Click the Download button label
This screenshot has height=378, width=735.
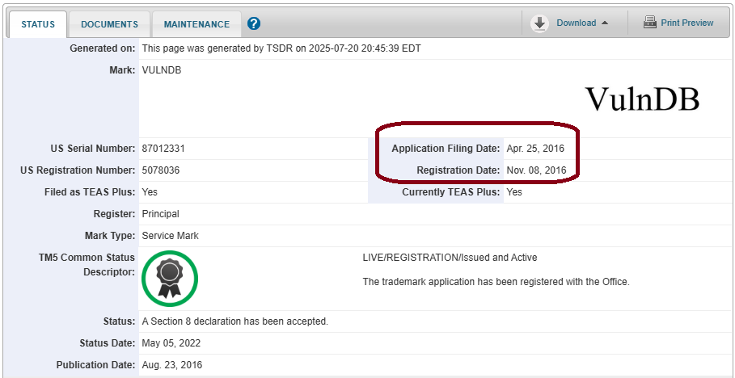[x=576, y=23]
